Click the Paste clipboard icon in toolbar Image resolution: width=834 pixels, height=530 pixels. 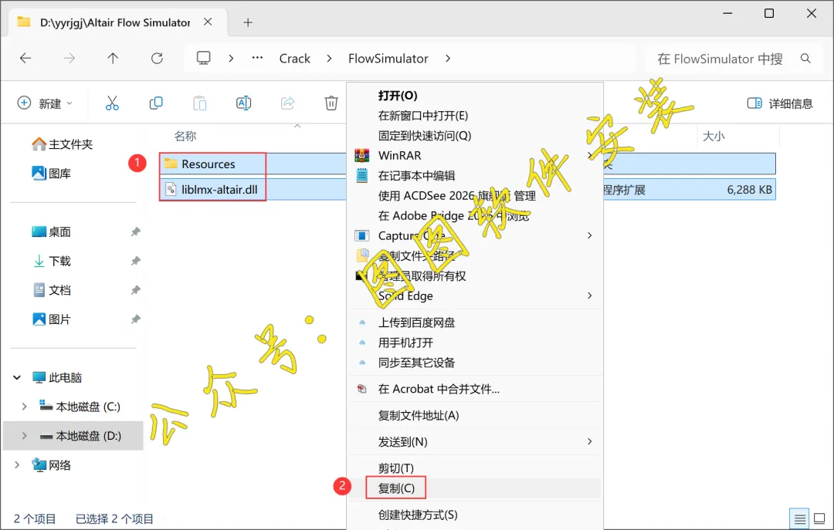tap(200, 103)
